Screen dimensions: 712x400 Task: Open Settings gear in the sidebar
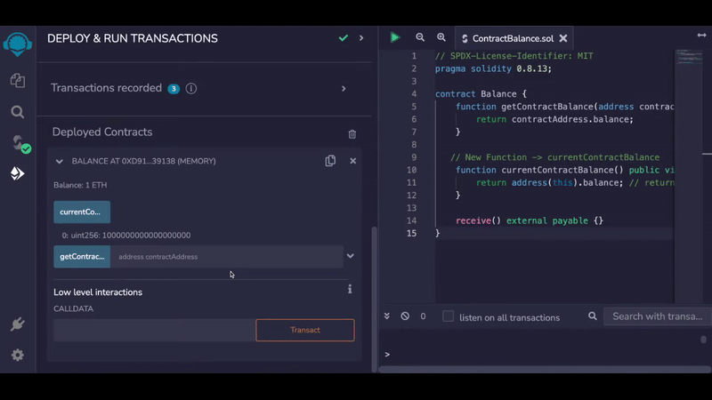(x=17, y=355)
